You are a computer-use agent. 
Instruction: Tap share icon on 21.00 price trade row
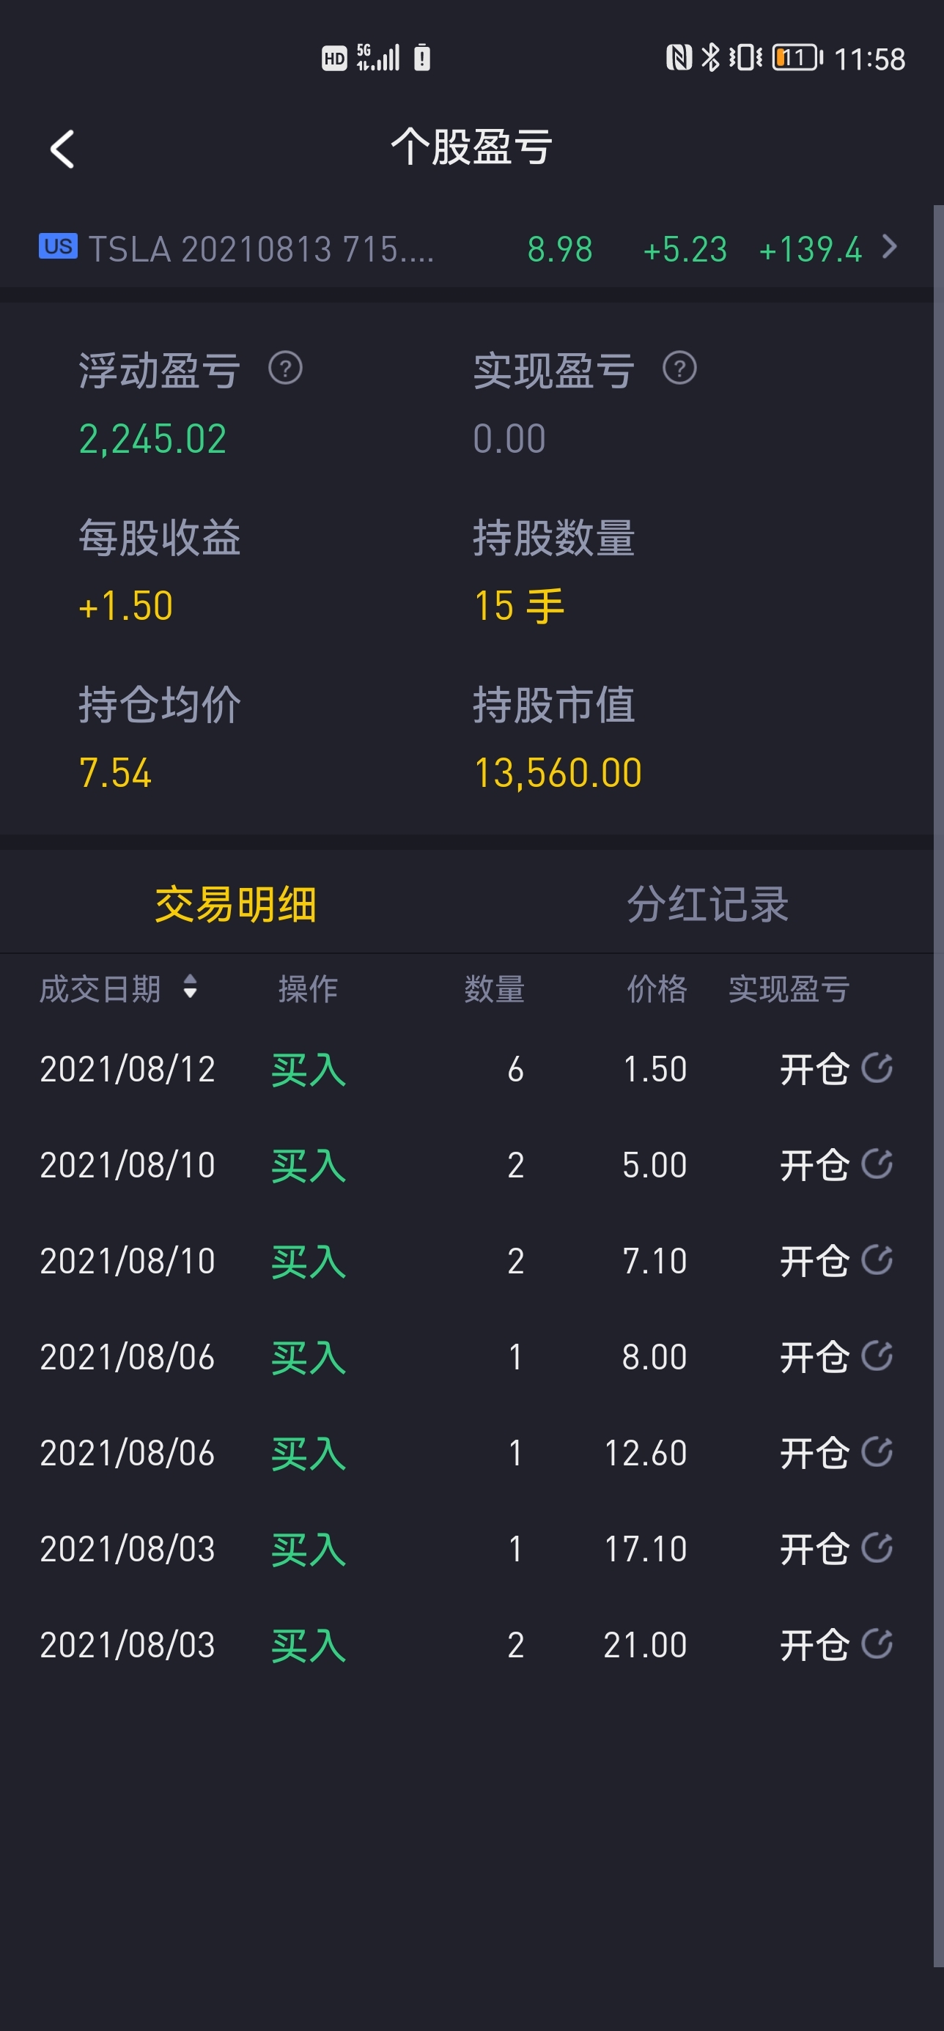pyautogui.click(x=876, y=1644)
